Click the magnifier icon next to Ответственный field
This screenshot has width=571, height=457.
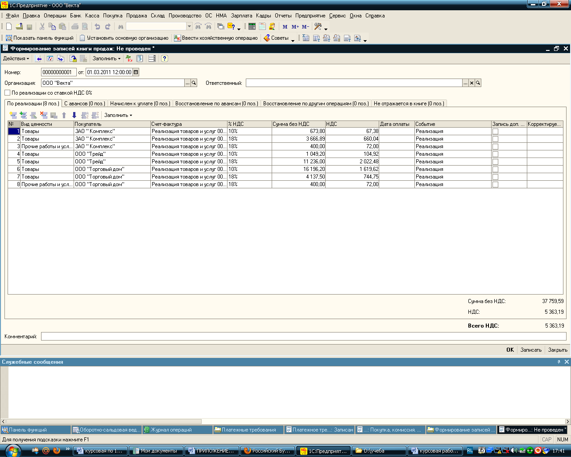478,83
